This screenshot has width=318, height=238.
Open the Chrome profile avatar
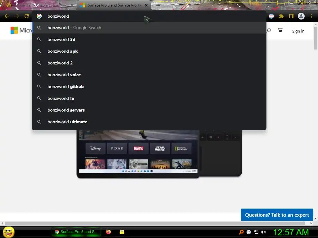point(301,16)
